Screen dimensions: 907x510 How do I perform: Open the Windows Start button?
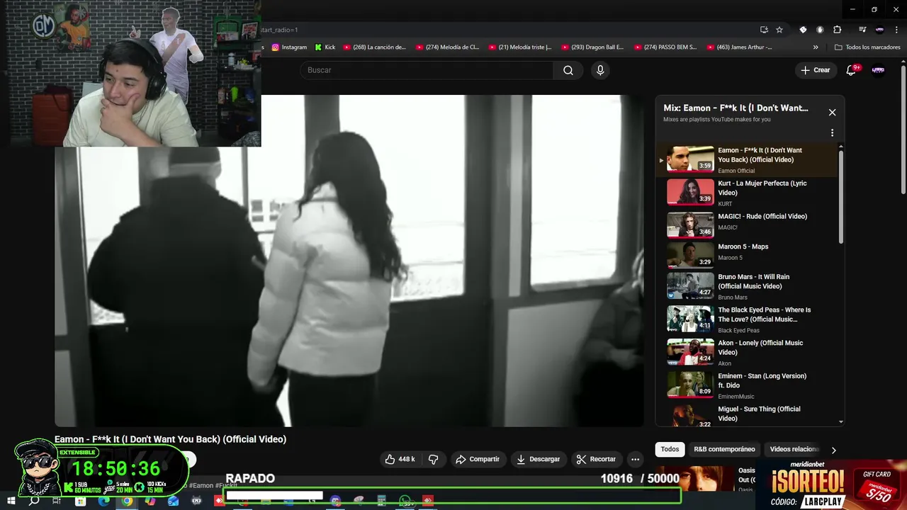pyautogui.click(x=11, y=501)
